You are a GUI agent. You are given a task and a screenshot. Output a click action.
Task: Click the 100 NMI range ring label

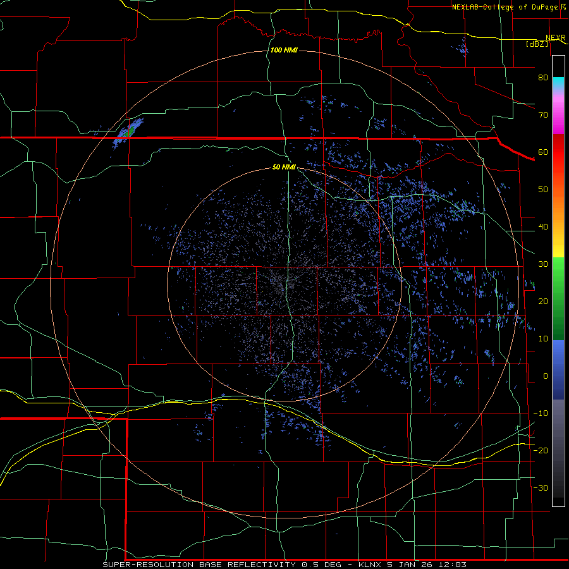point(284,50)
